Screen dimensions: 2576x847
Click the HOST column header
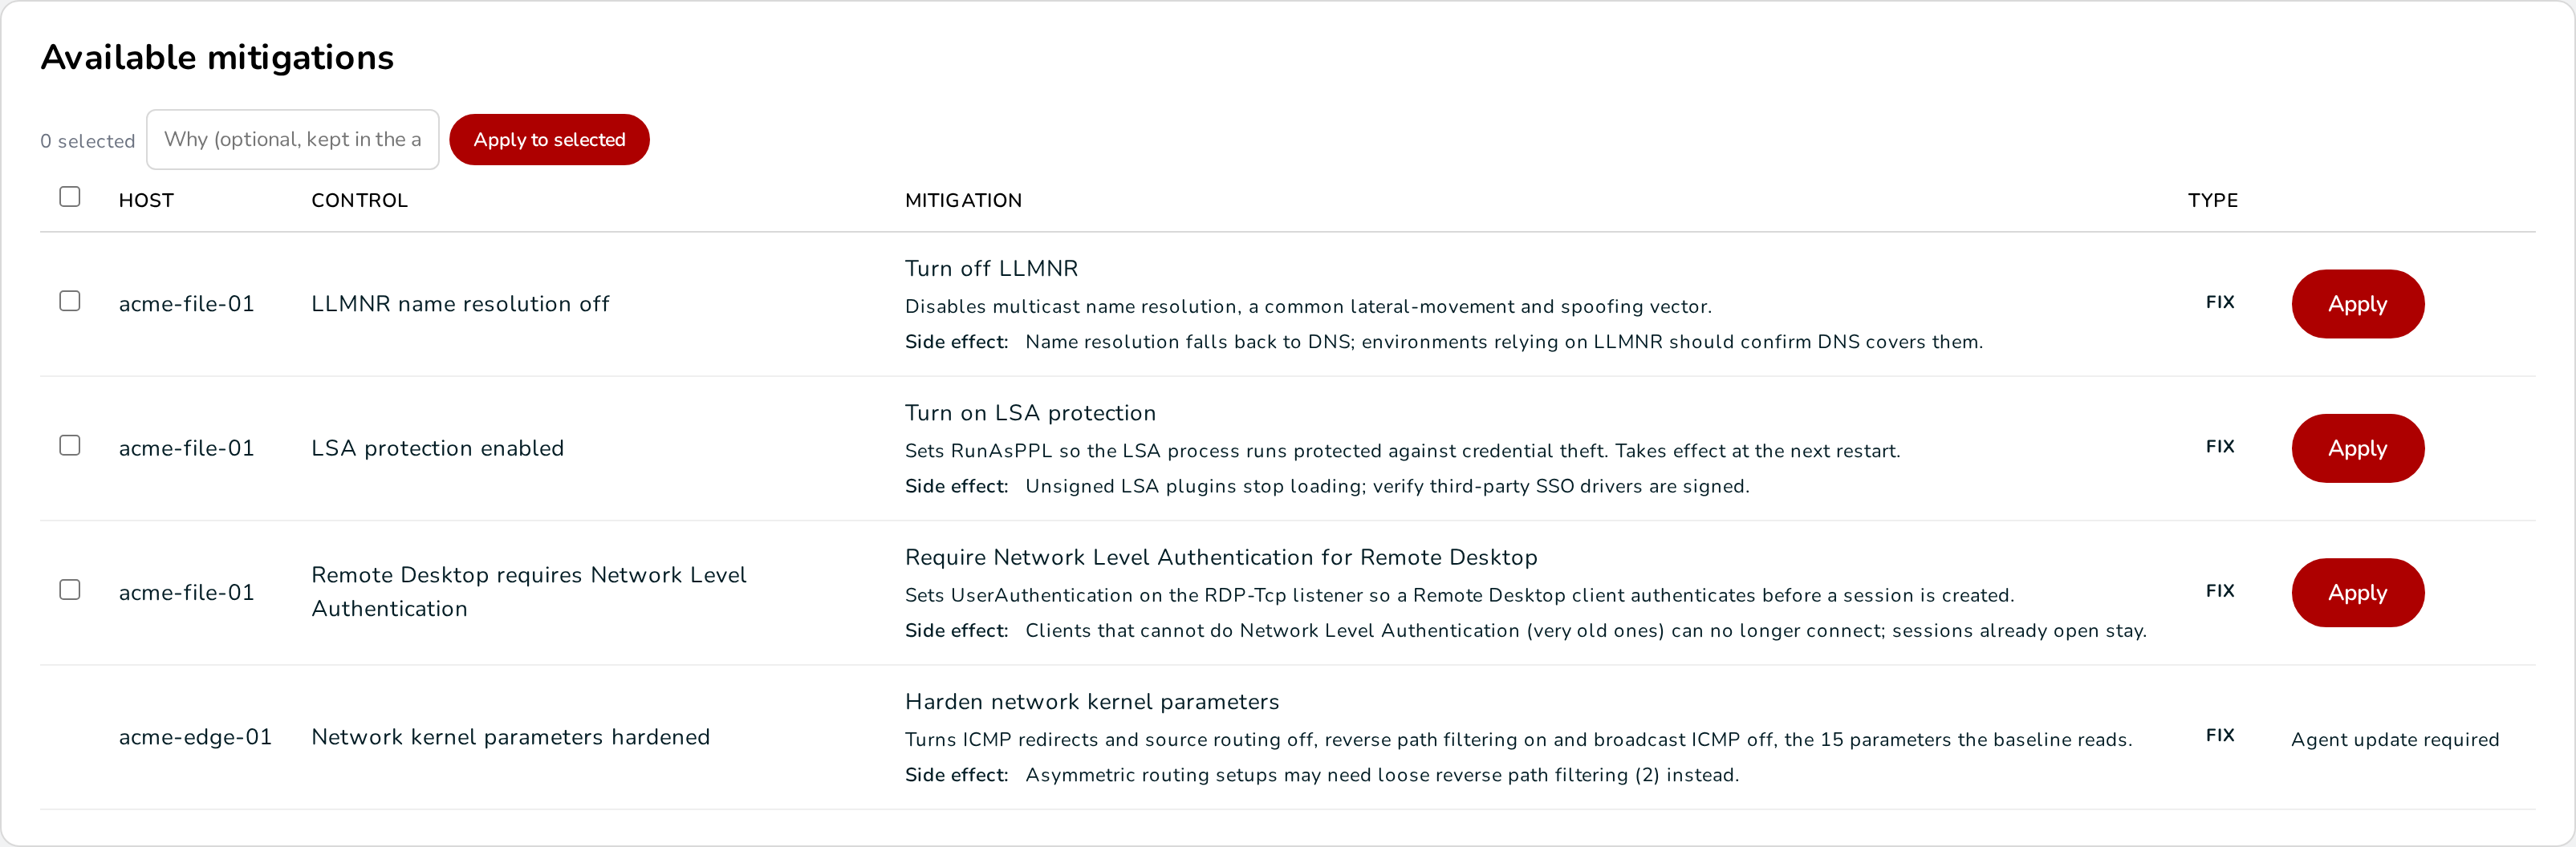(146, 201)
